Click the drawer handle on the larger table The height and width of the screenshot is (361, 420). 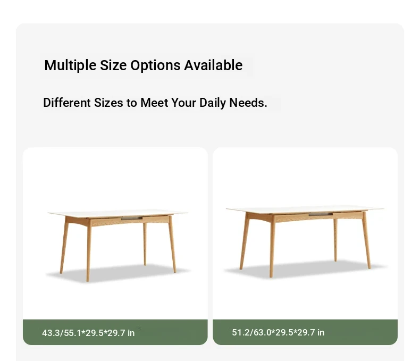pos(321,214)
